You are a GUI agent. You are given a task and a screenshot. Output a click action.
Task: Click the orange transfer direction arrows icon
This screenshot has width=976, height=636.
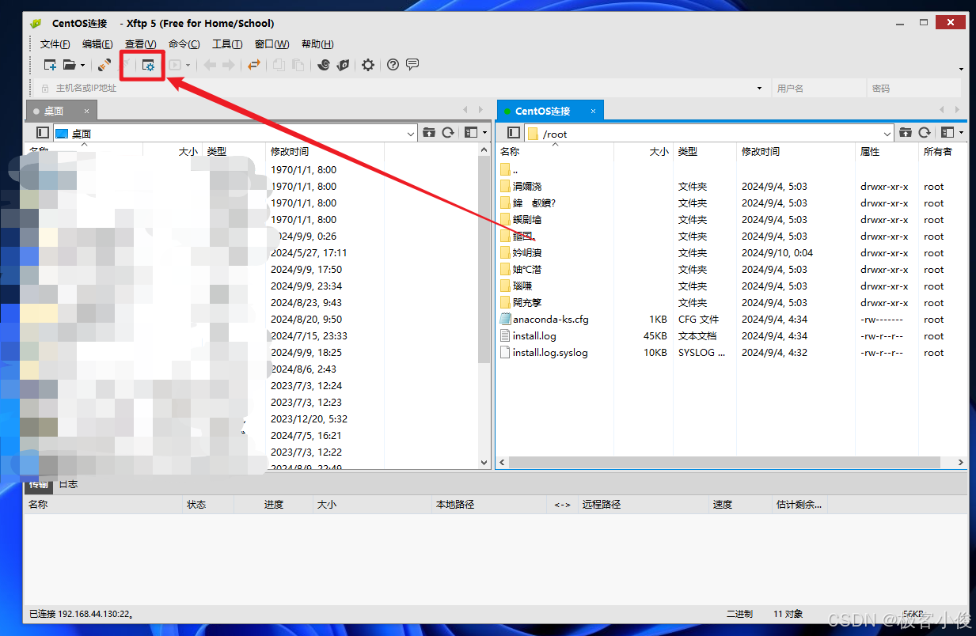pos(253,65)
